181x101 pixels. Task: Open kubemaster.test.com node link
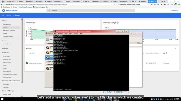tap(35, 63)
